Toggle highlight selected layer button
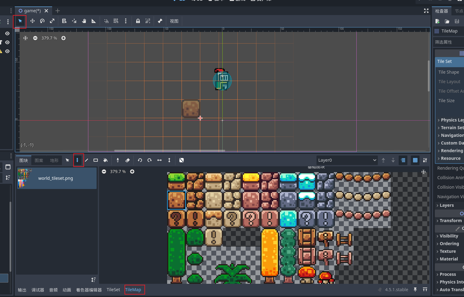This screenshot has height=297, width=464. (403, 160)
